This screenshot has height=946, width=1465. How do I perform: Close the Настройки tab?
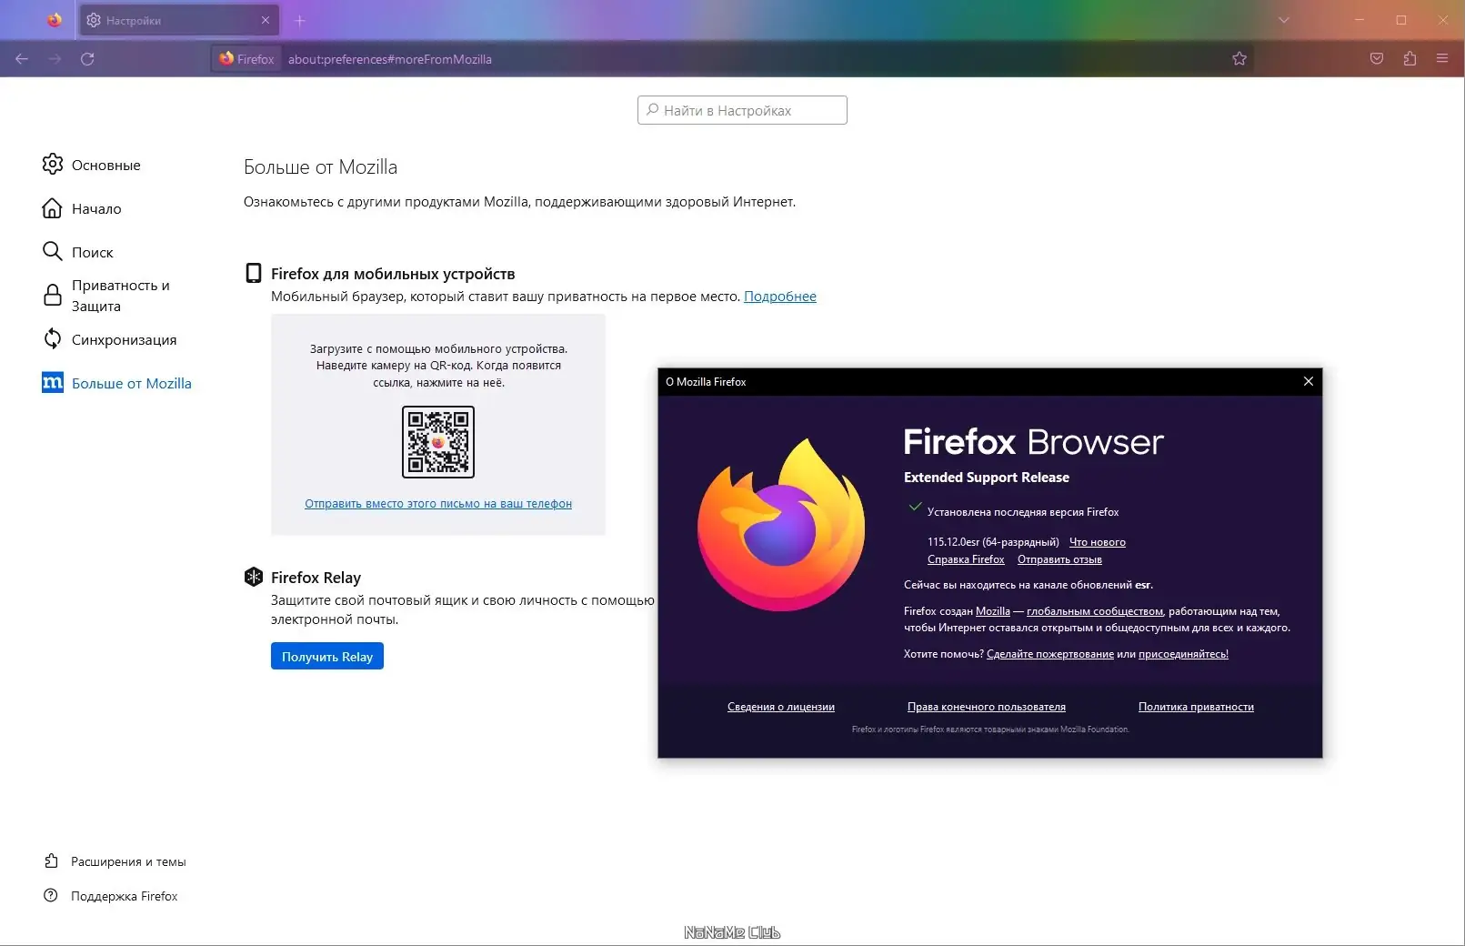click(x=266, y=20)
